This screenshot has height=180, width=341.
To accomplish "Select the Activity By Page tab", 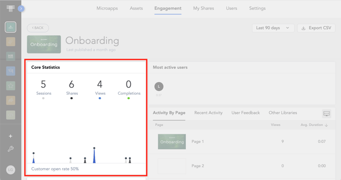I will click(x=169, y=113).
